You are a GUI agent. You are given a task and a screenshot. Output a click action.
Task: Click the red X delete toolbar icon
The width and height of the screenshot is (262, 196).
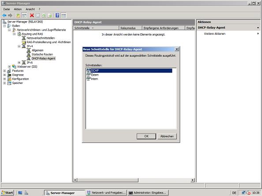(x=32, y=15)
